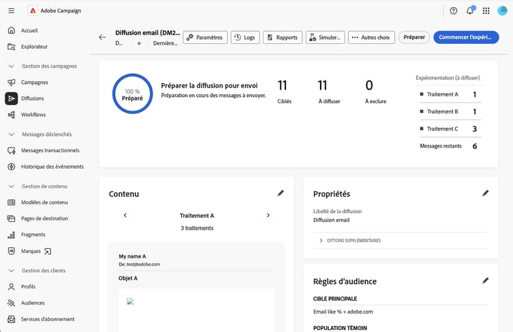Screen dimensions: 513x332
Task: Open the hamburger navigation menu
Action: pos(11,11)
